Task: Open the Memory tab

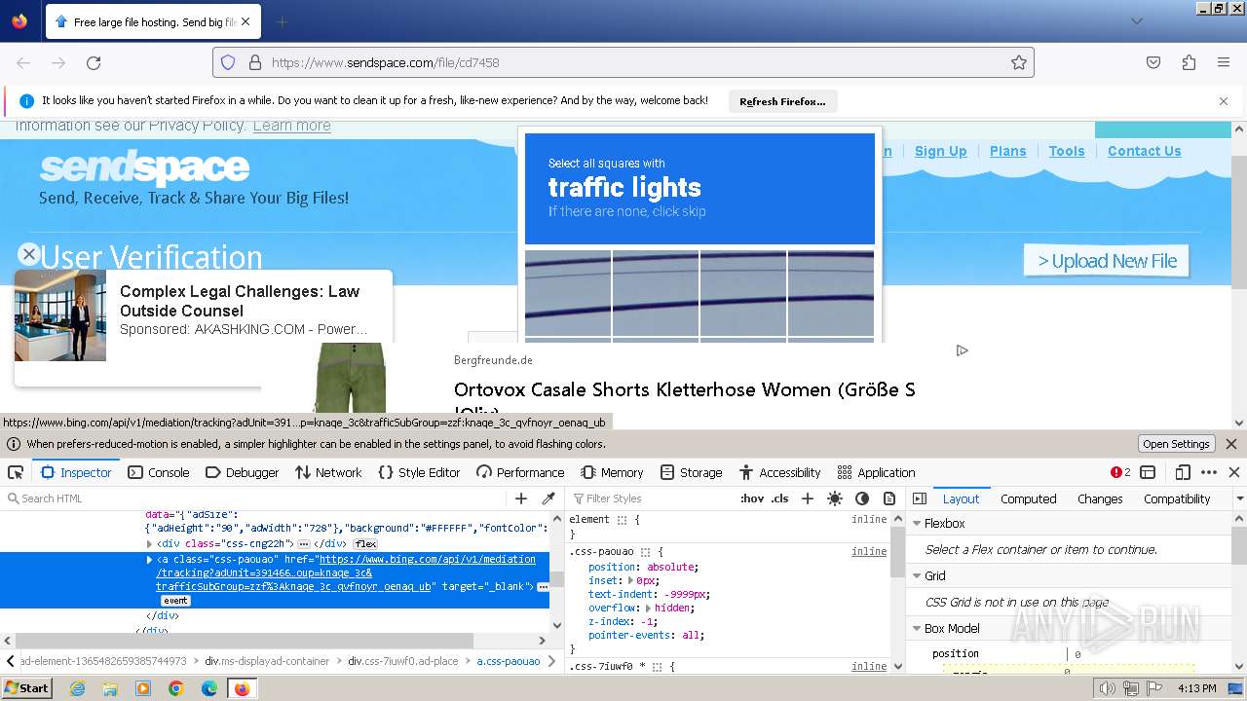Action: pos(612,472)
